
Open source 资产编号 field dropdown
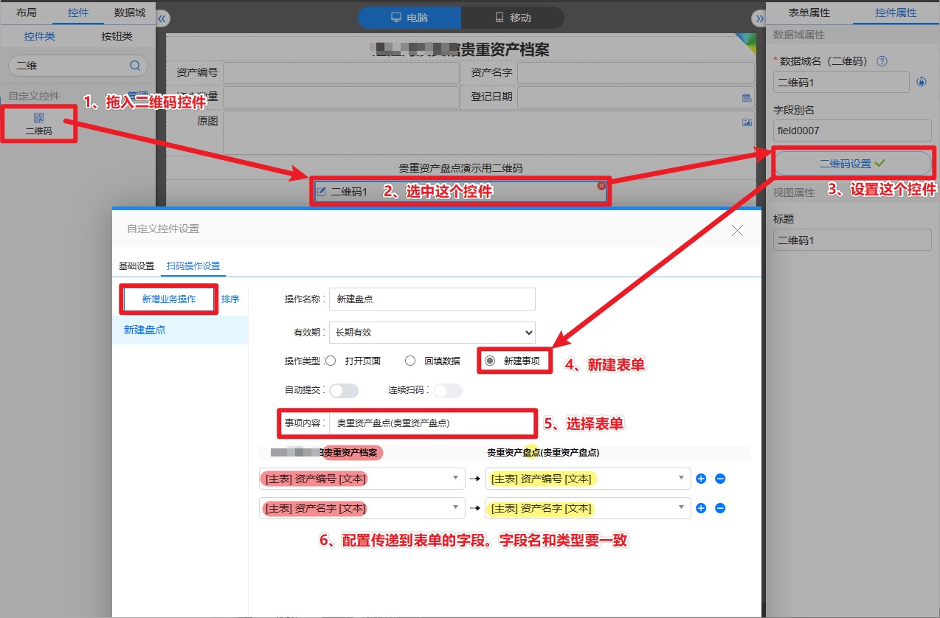click(362, 479)
